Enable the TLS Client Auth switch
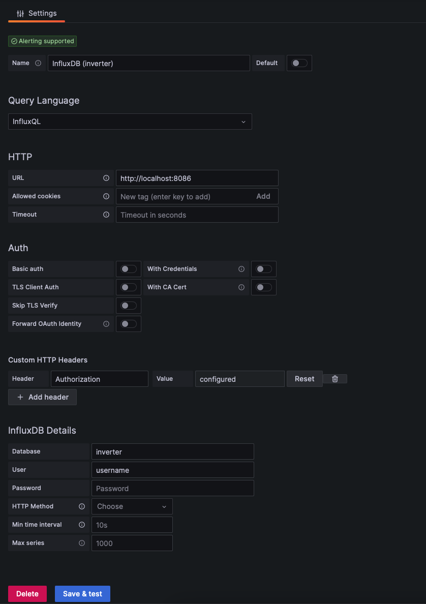 (129, 287)
